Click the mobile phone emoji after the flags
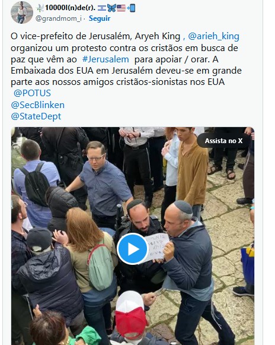The width and height of the screenshot is (275, 345). 131,8
